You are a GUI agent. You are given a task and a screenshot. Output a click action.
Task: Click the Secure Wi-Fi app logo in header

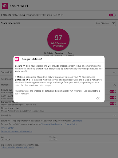5,6
